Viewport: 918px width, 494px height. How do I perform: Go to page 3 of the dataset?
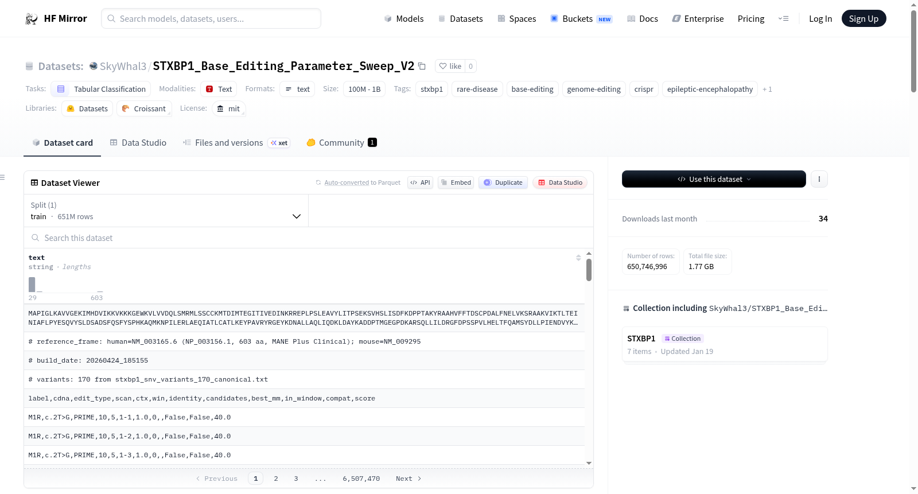coord(296,479)
